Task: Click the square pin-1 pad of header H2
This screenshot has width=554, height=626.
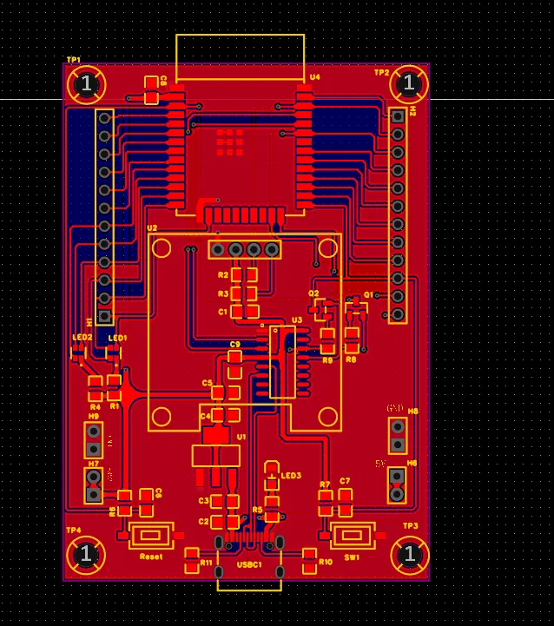Action: [398, 116]
